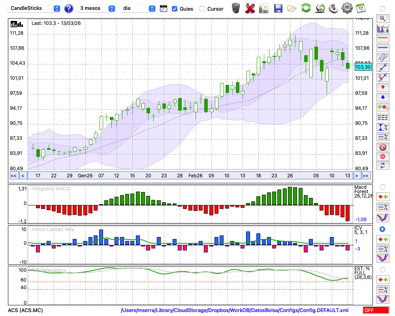Viewport: 395px width, 316px height.
Task: Click the blue up arrow marker tool
Action: (382, 97)
